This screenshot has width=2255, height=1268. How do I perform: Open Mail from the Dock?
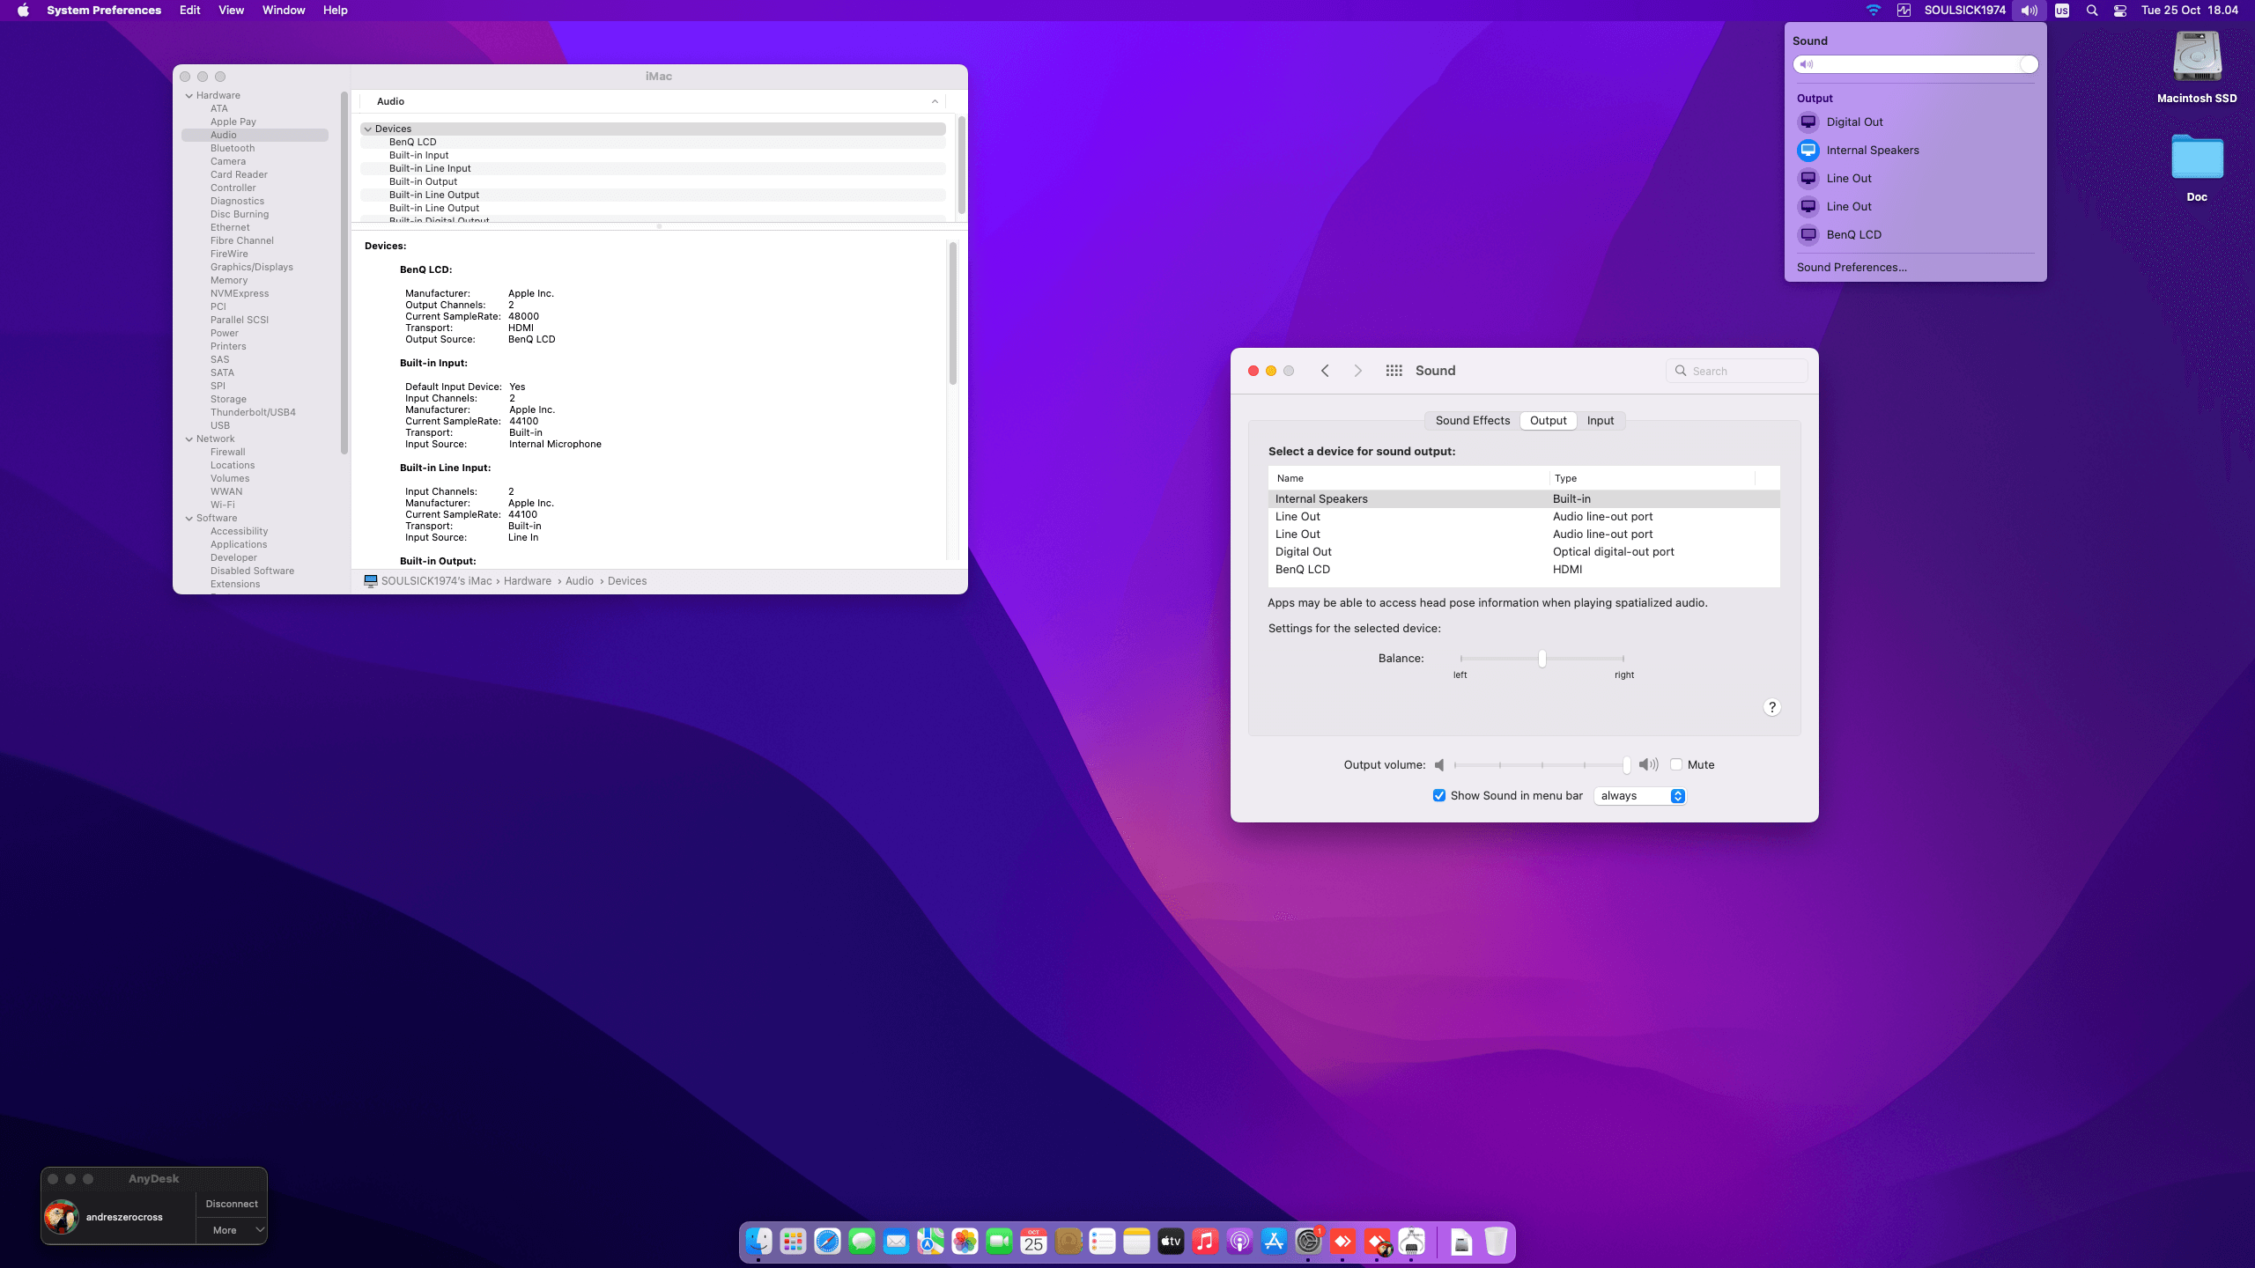pos(896,1242)
